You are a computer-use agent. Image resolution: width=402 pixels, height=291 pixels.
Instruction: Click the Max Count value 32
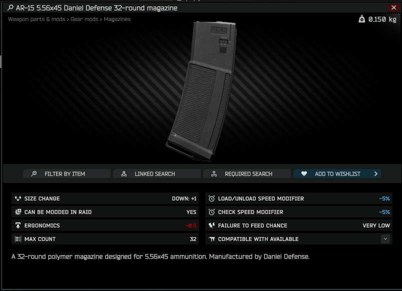(193, 239)
